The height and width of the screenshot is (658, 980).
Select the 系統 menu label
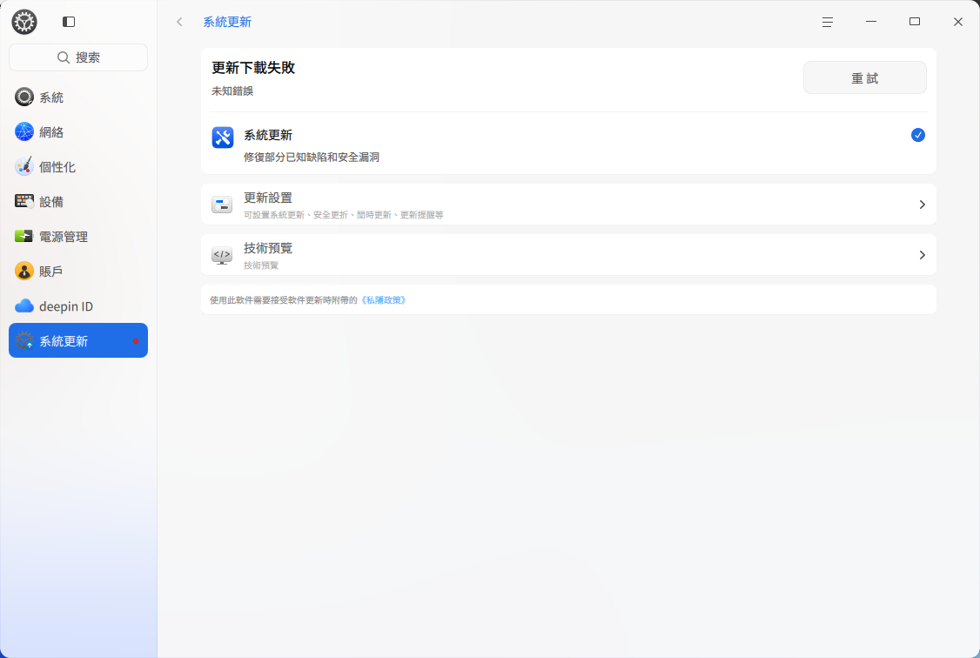51,97
